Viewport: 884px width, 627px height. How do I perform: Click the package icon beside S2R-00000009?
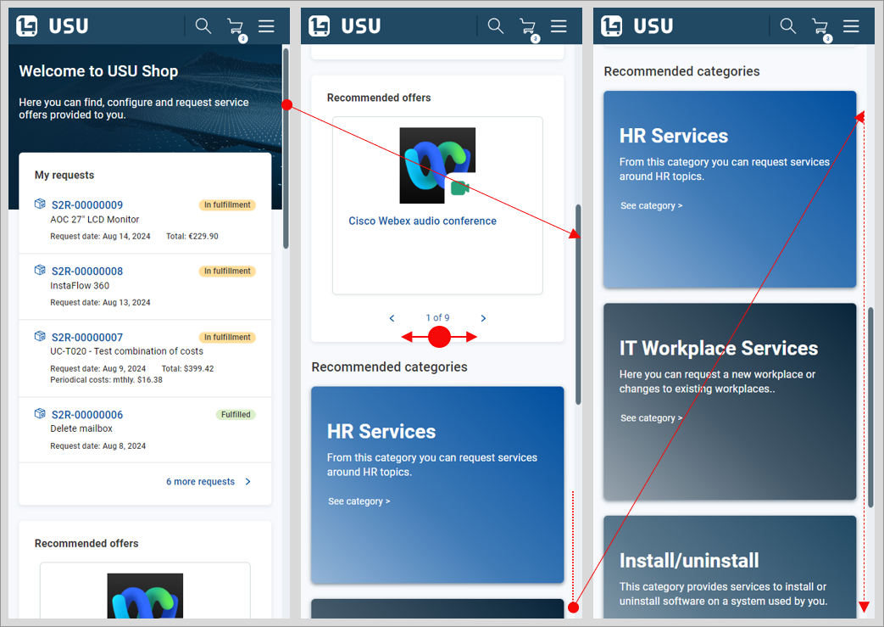click(40, 204)
